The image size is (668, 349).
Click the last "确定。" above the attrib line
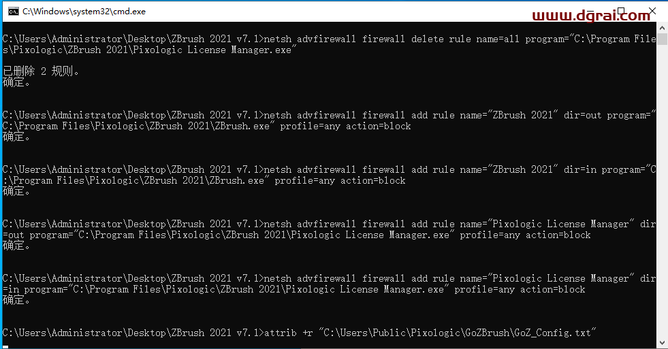pyautogui.click(x=17, y=300)
